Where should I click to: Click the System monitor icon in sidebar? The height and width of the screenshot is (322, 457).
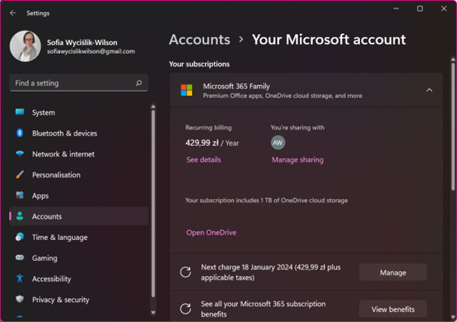[x=20, y=112]
